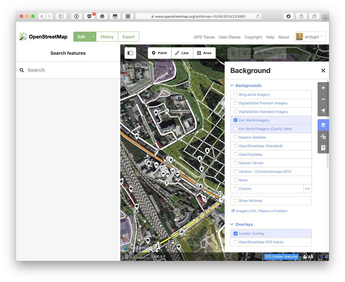
Task: Click the Edit tab
Action: pos(81,37)
